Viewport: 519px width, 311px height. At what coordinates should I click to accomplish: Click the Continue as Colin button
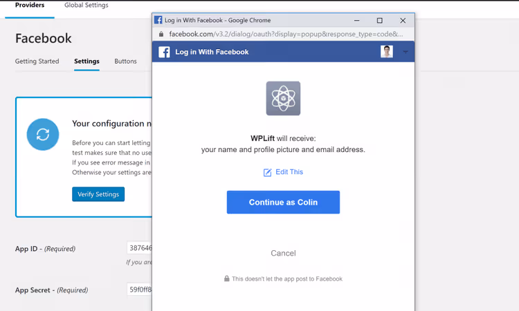coord(283,202)
